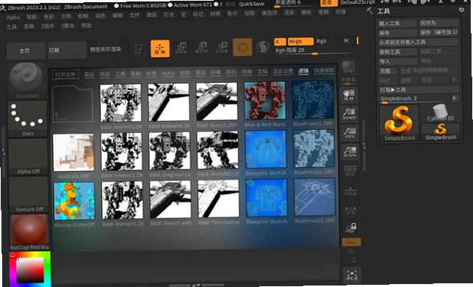Click the Edit mode icon left of Draw
The width and height of the screenshot is (473, 287).
click(x=139, y=48)
